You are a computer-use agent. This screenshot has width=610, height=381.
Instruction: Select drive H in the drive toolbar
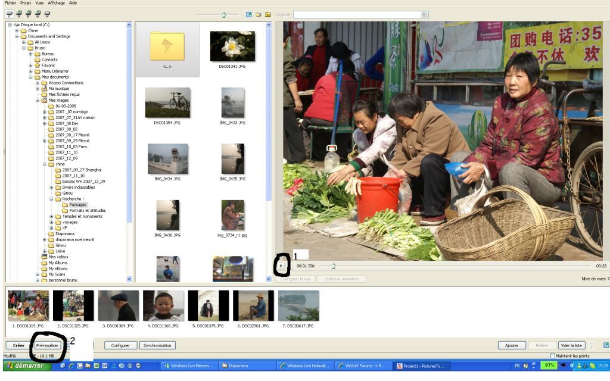(x=47, y=14)
